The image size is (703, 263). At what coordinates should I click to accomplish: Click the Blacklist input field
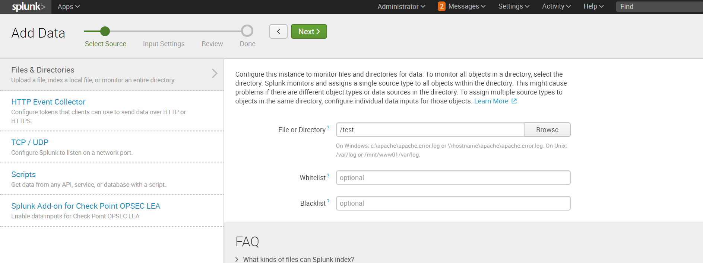[x=453, y=203]
